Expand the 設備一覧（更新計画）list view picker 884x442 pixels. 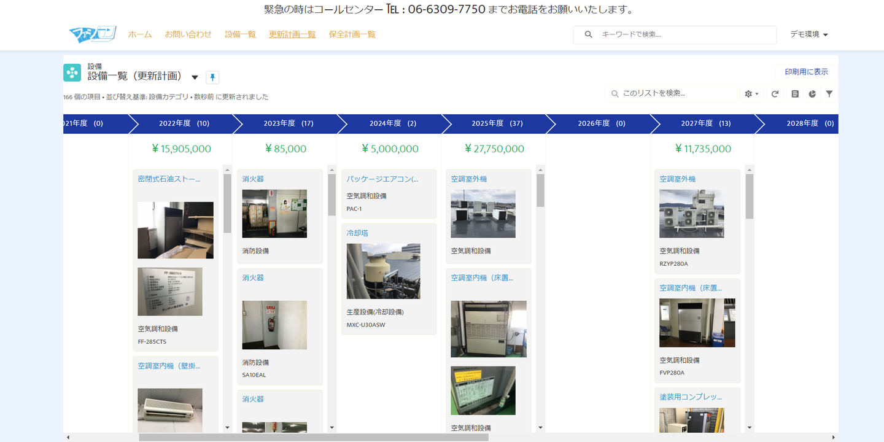pyautogui.click(x=195, y=77)
